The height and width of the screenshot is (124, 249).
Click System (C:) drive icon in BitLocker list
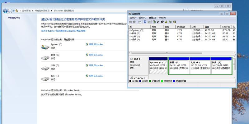pyautogui.click(x=45, y=47)
